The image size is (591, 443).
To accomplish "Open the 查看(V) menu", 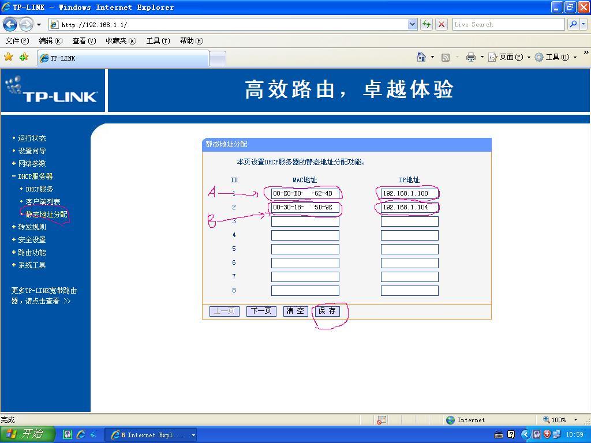I will [84, 41].
